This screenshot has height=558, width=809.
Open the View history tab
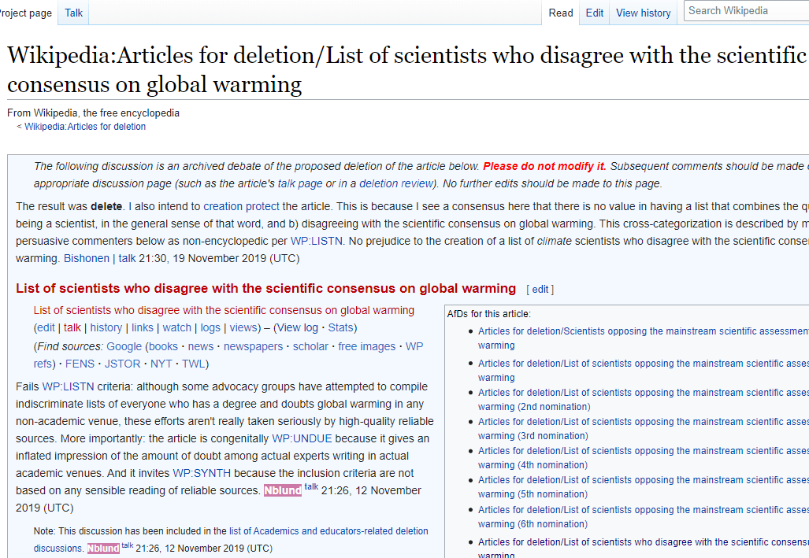coord(644,13)
